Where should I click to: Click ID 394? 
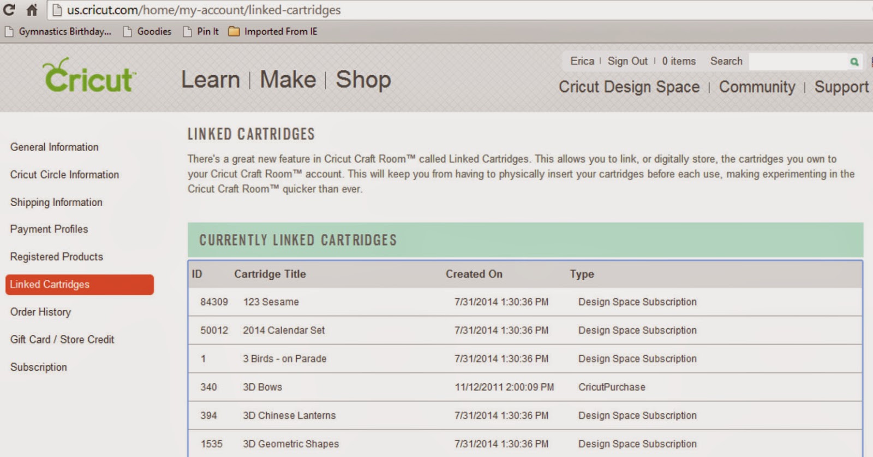208,416
